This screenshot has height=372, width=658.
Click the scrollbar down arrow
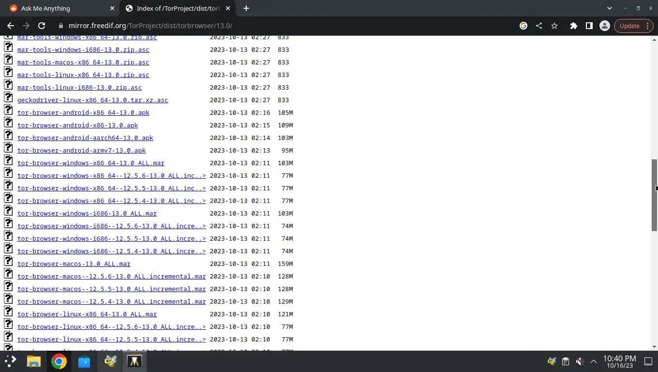pos(655,347)
